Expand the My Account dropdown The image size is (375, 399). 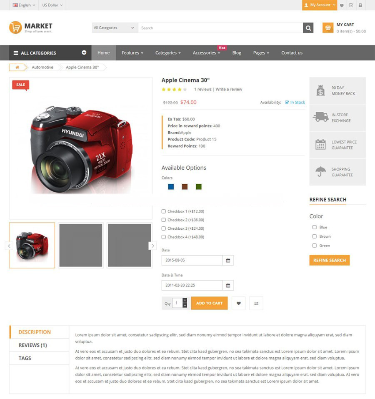[320, 5]
